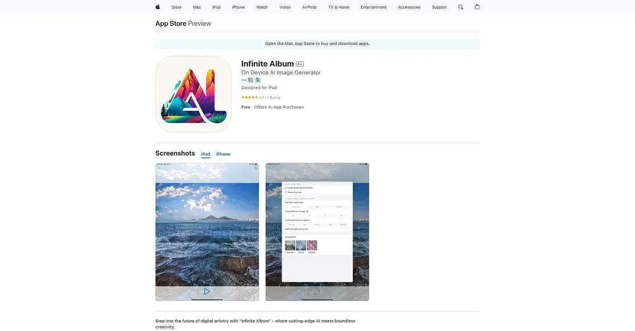Click the 'Step into the future' description text
This screenshot has height=331, width=635.
(255, 324)
